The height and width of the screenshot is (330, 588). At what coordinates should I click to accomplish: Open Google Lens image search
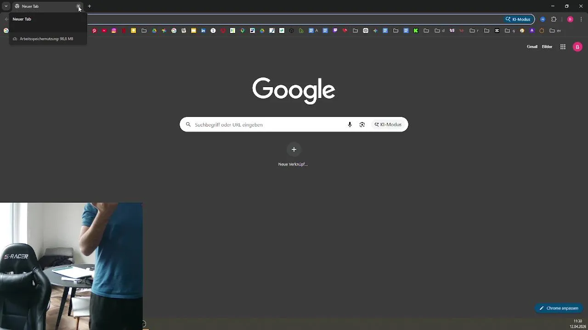click(362, 125)
